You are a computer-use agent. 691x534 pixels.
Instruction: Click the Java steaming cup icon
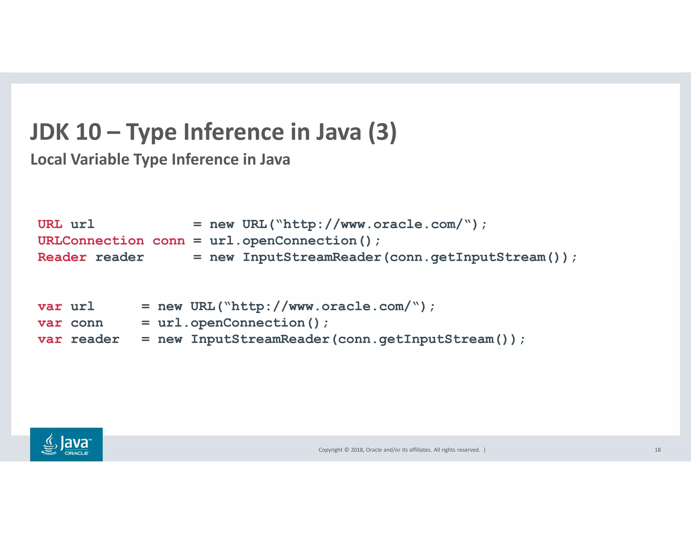(x=49, y=444)
